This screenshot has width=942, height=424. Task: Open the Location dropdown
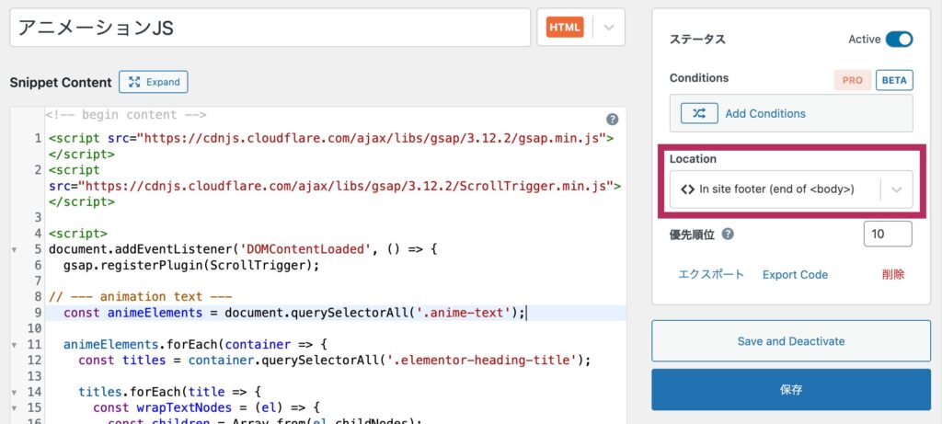pyautogui.click(x=791, y=189)
